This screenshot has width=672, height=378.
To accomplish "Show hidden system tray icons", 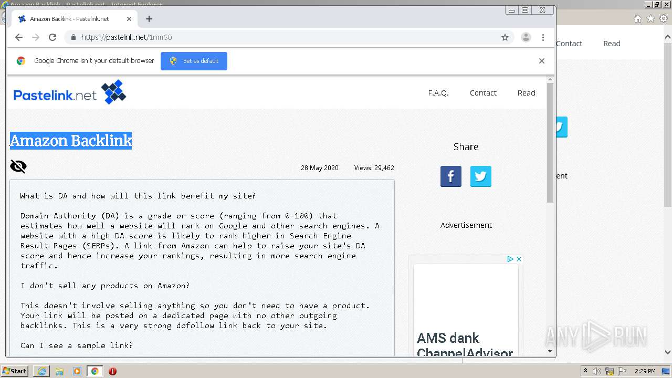I will [586, 371].
